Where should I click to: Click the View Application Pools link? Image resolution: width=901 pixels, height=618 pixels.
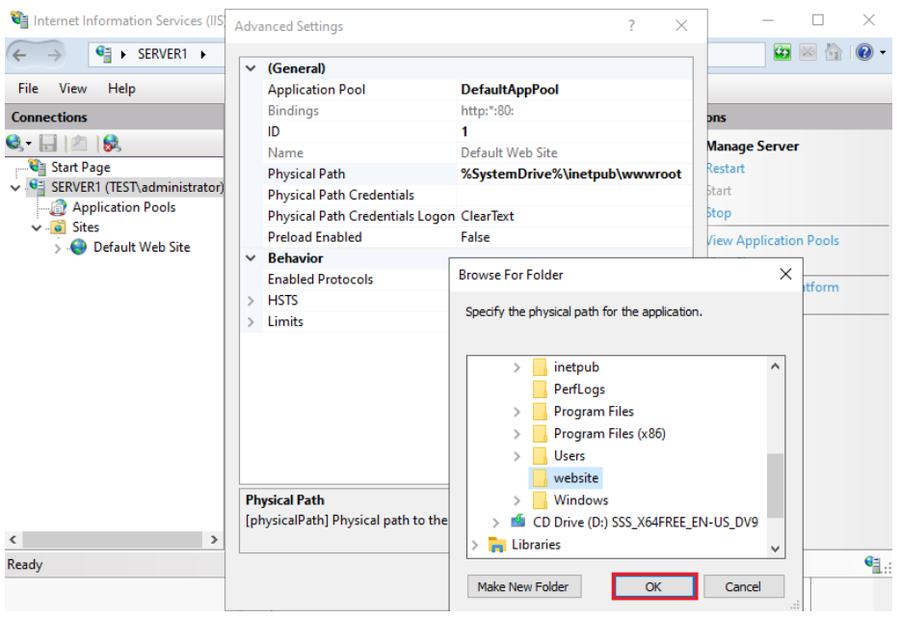click(x=771, y=241)
